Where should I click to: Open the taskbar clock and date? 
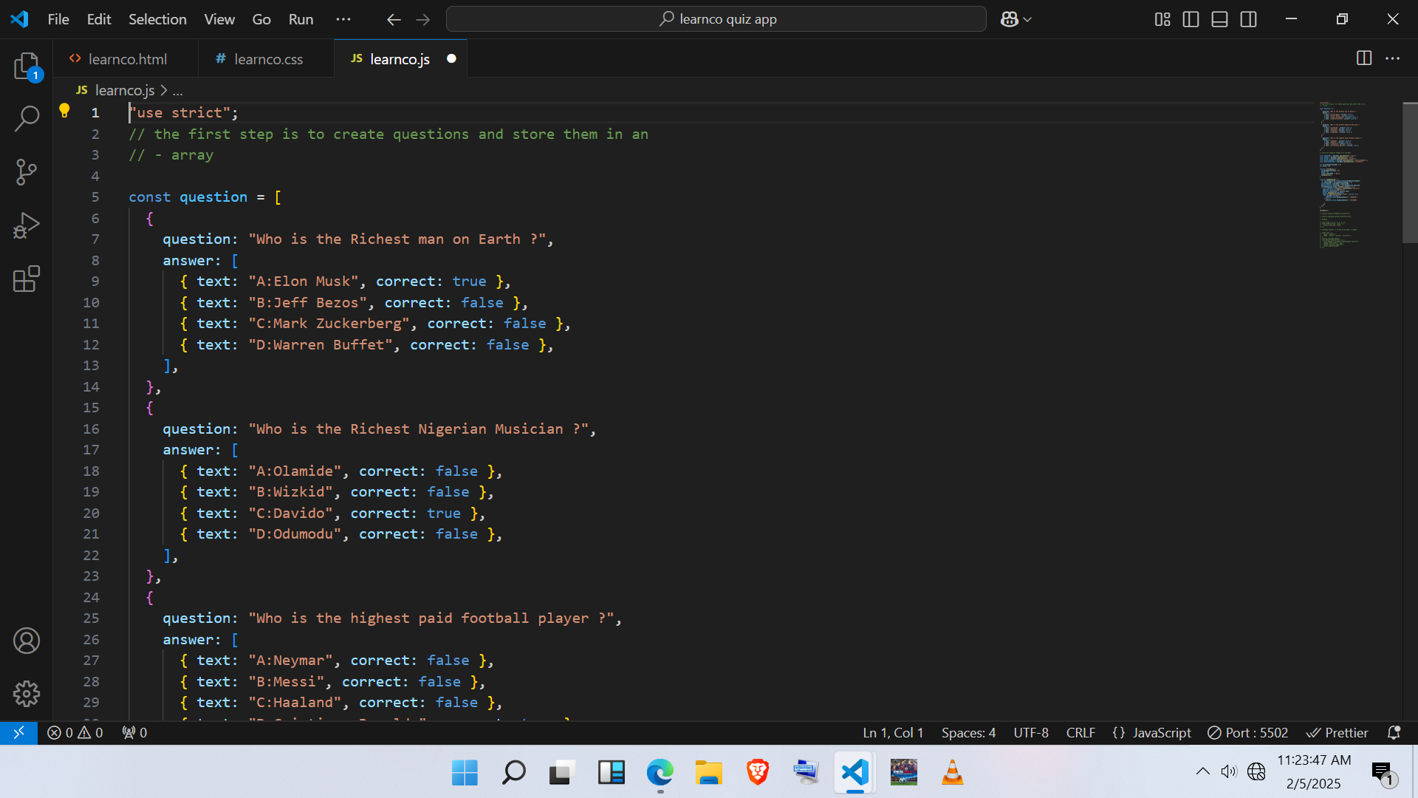1314,771
